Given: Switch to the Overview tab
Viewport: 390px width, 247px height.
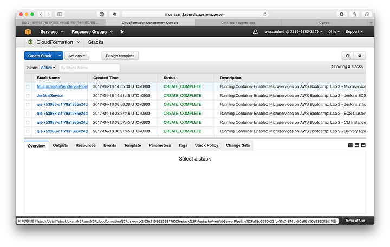Looking at the screenshot, I should 36,146.
